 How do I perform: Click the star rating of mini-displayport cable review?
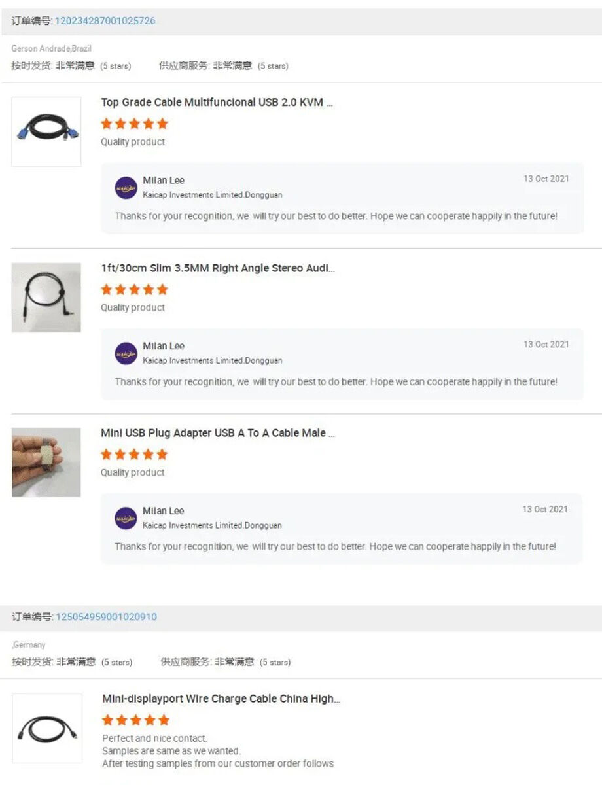click(135, 720)
